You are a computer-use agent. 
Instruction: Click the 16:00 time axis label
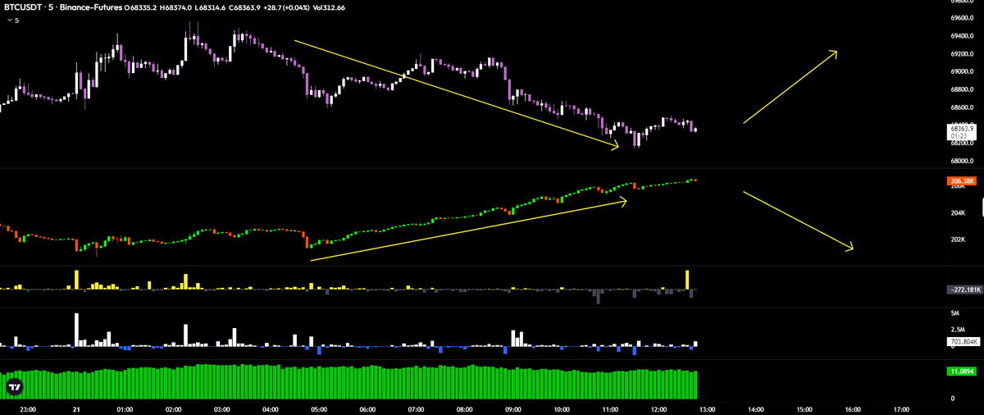coord(853,408)
